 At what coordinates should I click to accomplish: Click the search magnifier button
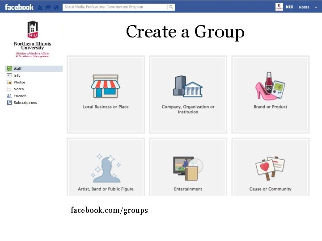(171, 7)
